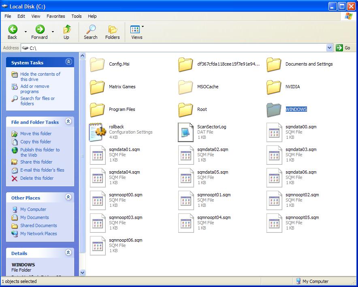Click Hide the contents of this drive
This screenshot has height=287, width=358.
point(40,77)
